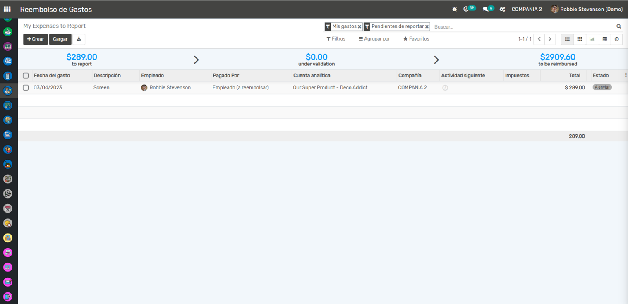Screen dimensions: 628x304
Task: Switch to kanban view
Action: [x=580, y=39]
